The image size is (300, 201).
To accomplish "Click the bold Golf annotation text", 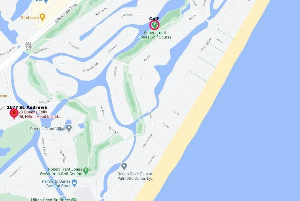I will pyautogui.click(x=154, y=19).
